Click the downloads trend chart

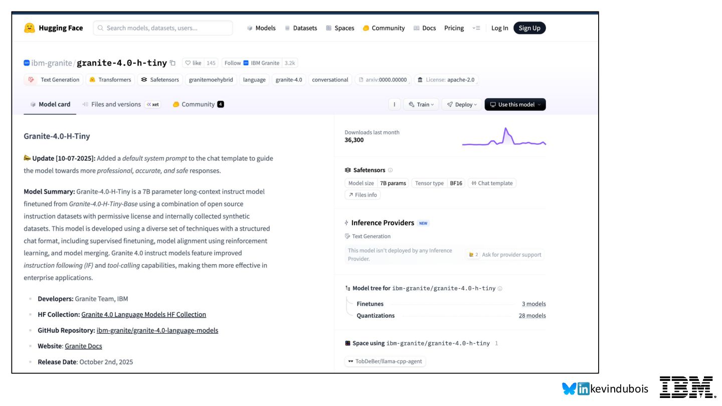tap(504, 137)
